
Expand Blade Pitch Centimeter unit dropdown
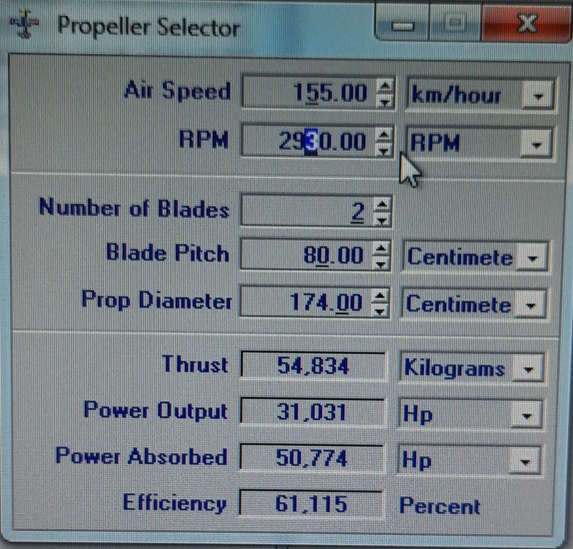click(532, 258)
